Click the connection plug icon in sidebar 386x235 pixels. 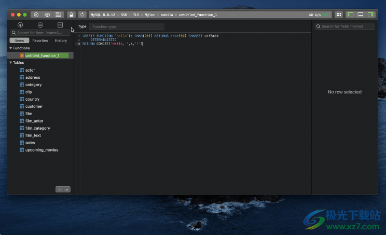pos(20,25)
